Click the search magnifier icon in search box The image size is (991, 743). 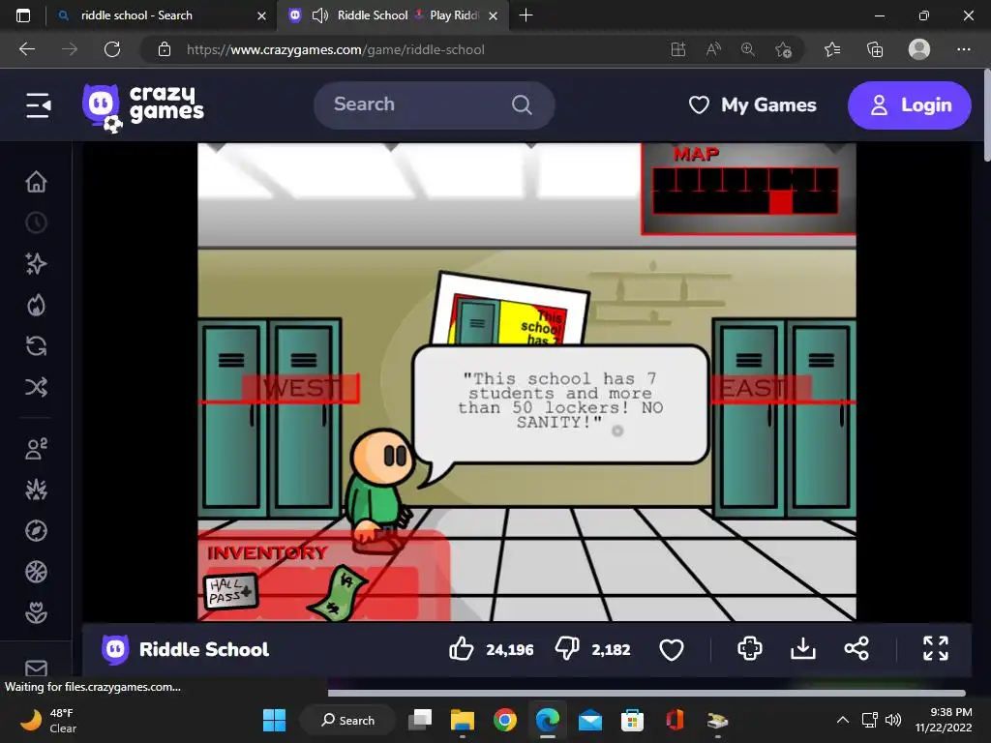(522, 104)
